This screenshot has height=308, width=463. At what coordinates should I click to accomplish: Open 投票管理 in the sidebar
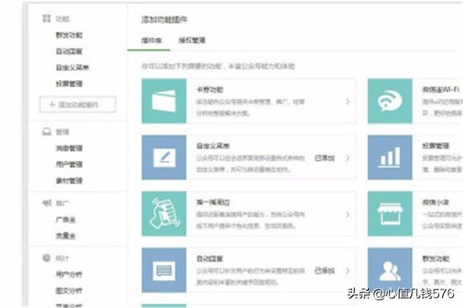pyautogui.click(x=69, y=84)
